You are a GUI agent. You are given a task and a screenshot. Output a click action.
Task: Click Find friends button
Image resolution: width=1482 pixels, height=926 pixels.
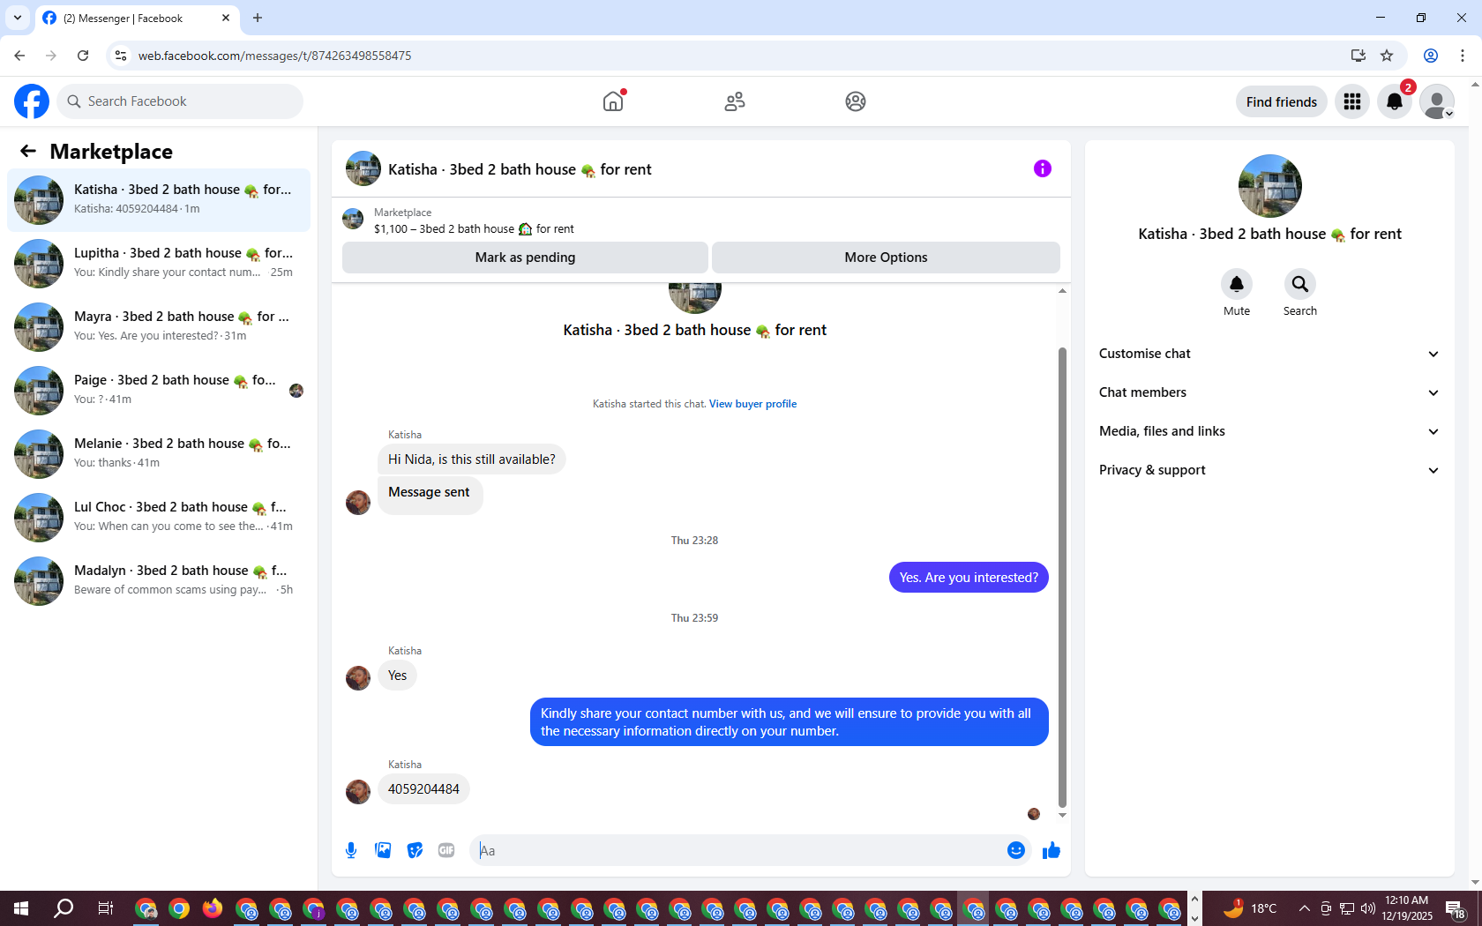point(1281,101)
